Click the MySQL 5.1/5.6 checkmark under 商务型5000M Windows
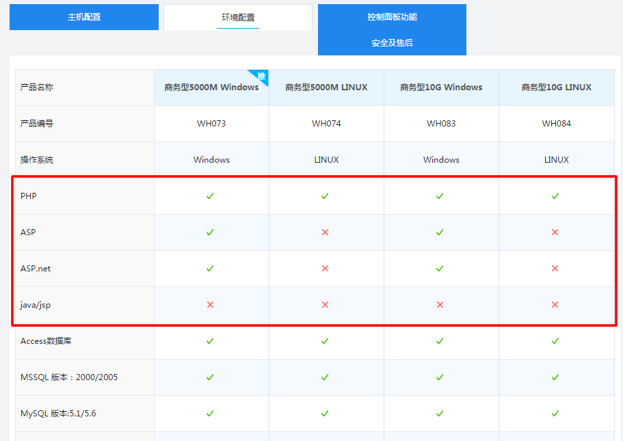This screenshot has height=441, width=623. pyautogui.click(x=210, y=413)
